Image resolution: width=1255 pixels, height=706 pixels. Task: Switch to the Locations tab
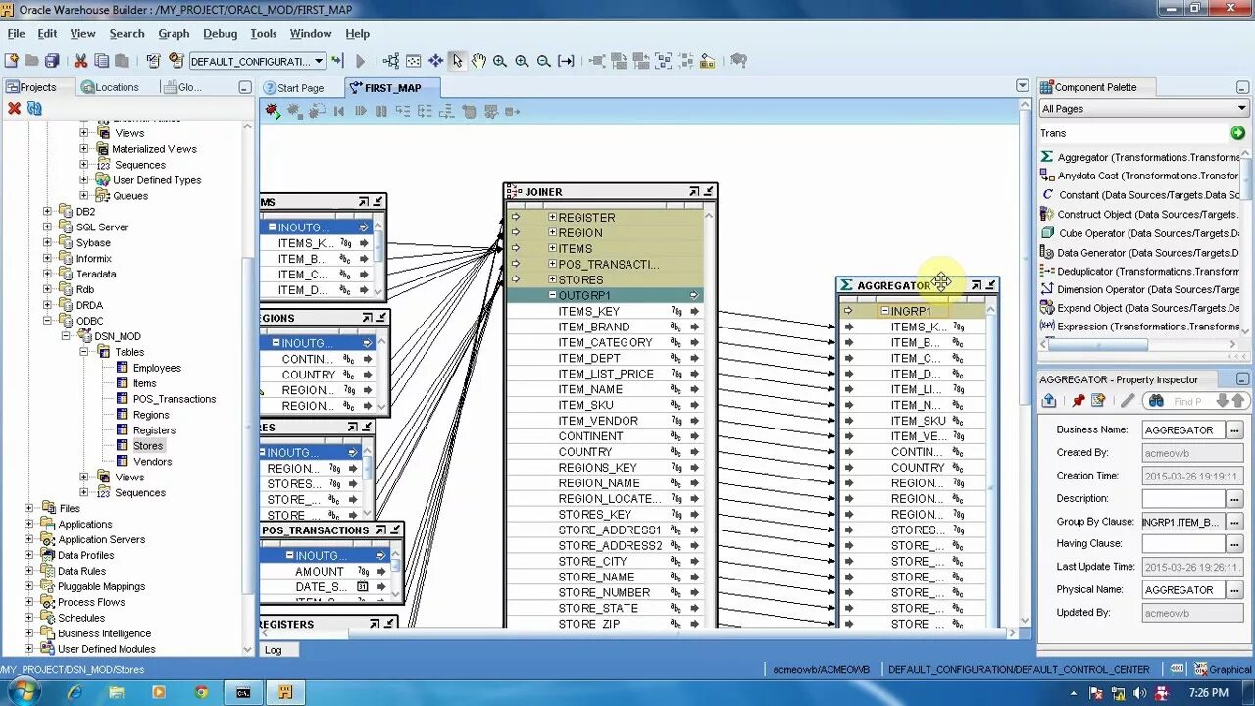pyautogui.click(x=111, y=87)
